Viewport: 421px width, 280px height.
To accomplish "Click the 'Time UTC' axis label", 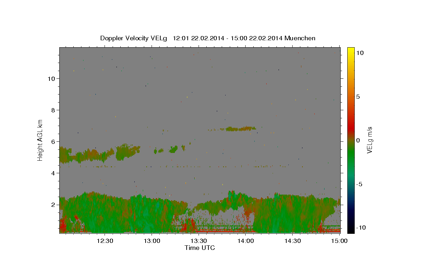I will [x=200, y=248].
